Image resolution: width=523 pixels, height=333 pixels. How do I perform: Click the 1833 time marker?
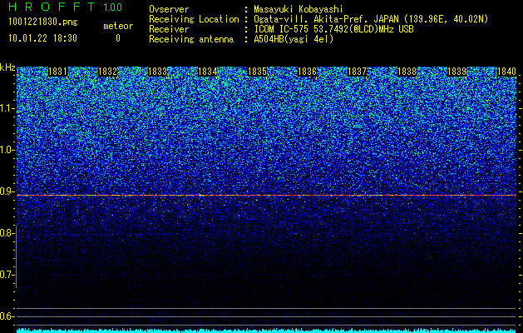157,72
